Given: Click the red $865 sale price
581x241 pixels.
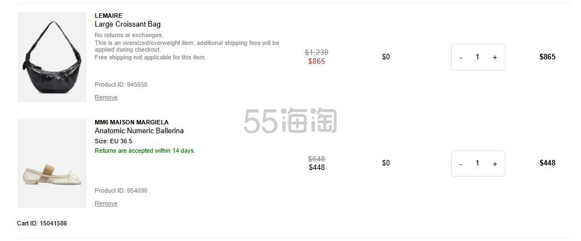Looking at the screenshot, I should point(317,62).
